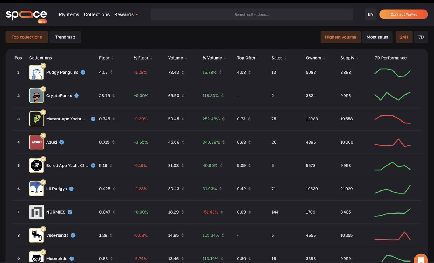Open the Azuki collection name
This screenshot has height=263, width=434.
click(52, 142)
